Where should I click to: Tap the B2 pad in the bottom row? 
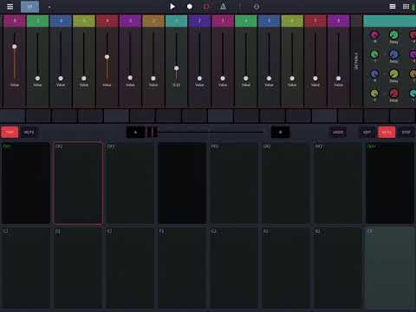click(338, 268)
